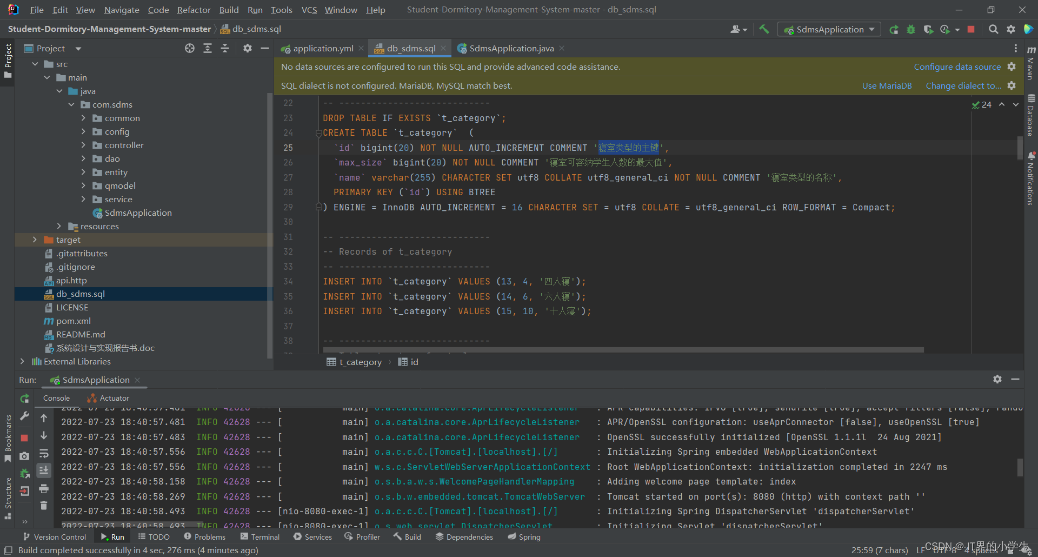Switch to SdmsApplication.java tab
Image resolution: width=1038 pixels, height=557 pixels.
click(510, 48)
